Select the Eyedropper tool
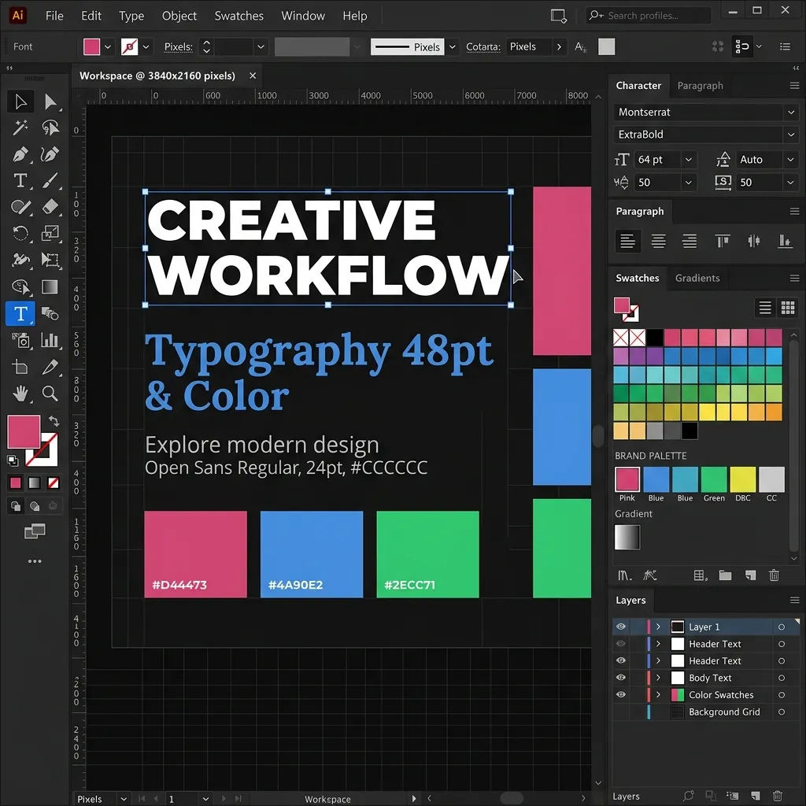The width and height of the screenshot is (806, 806). tap(50, 367)
